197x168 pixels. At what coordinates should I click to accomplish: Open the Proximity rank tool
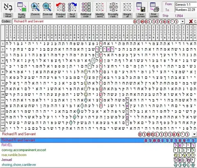(x=113, y=7)
